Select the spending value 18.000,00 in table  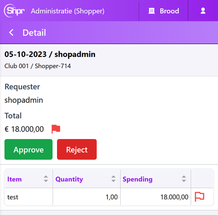(x=174, y=197)
